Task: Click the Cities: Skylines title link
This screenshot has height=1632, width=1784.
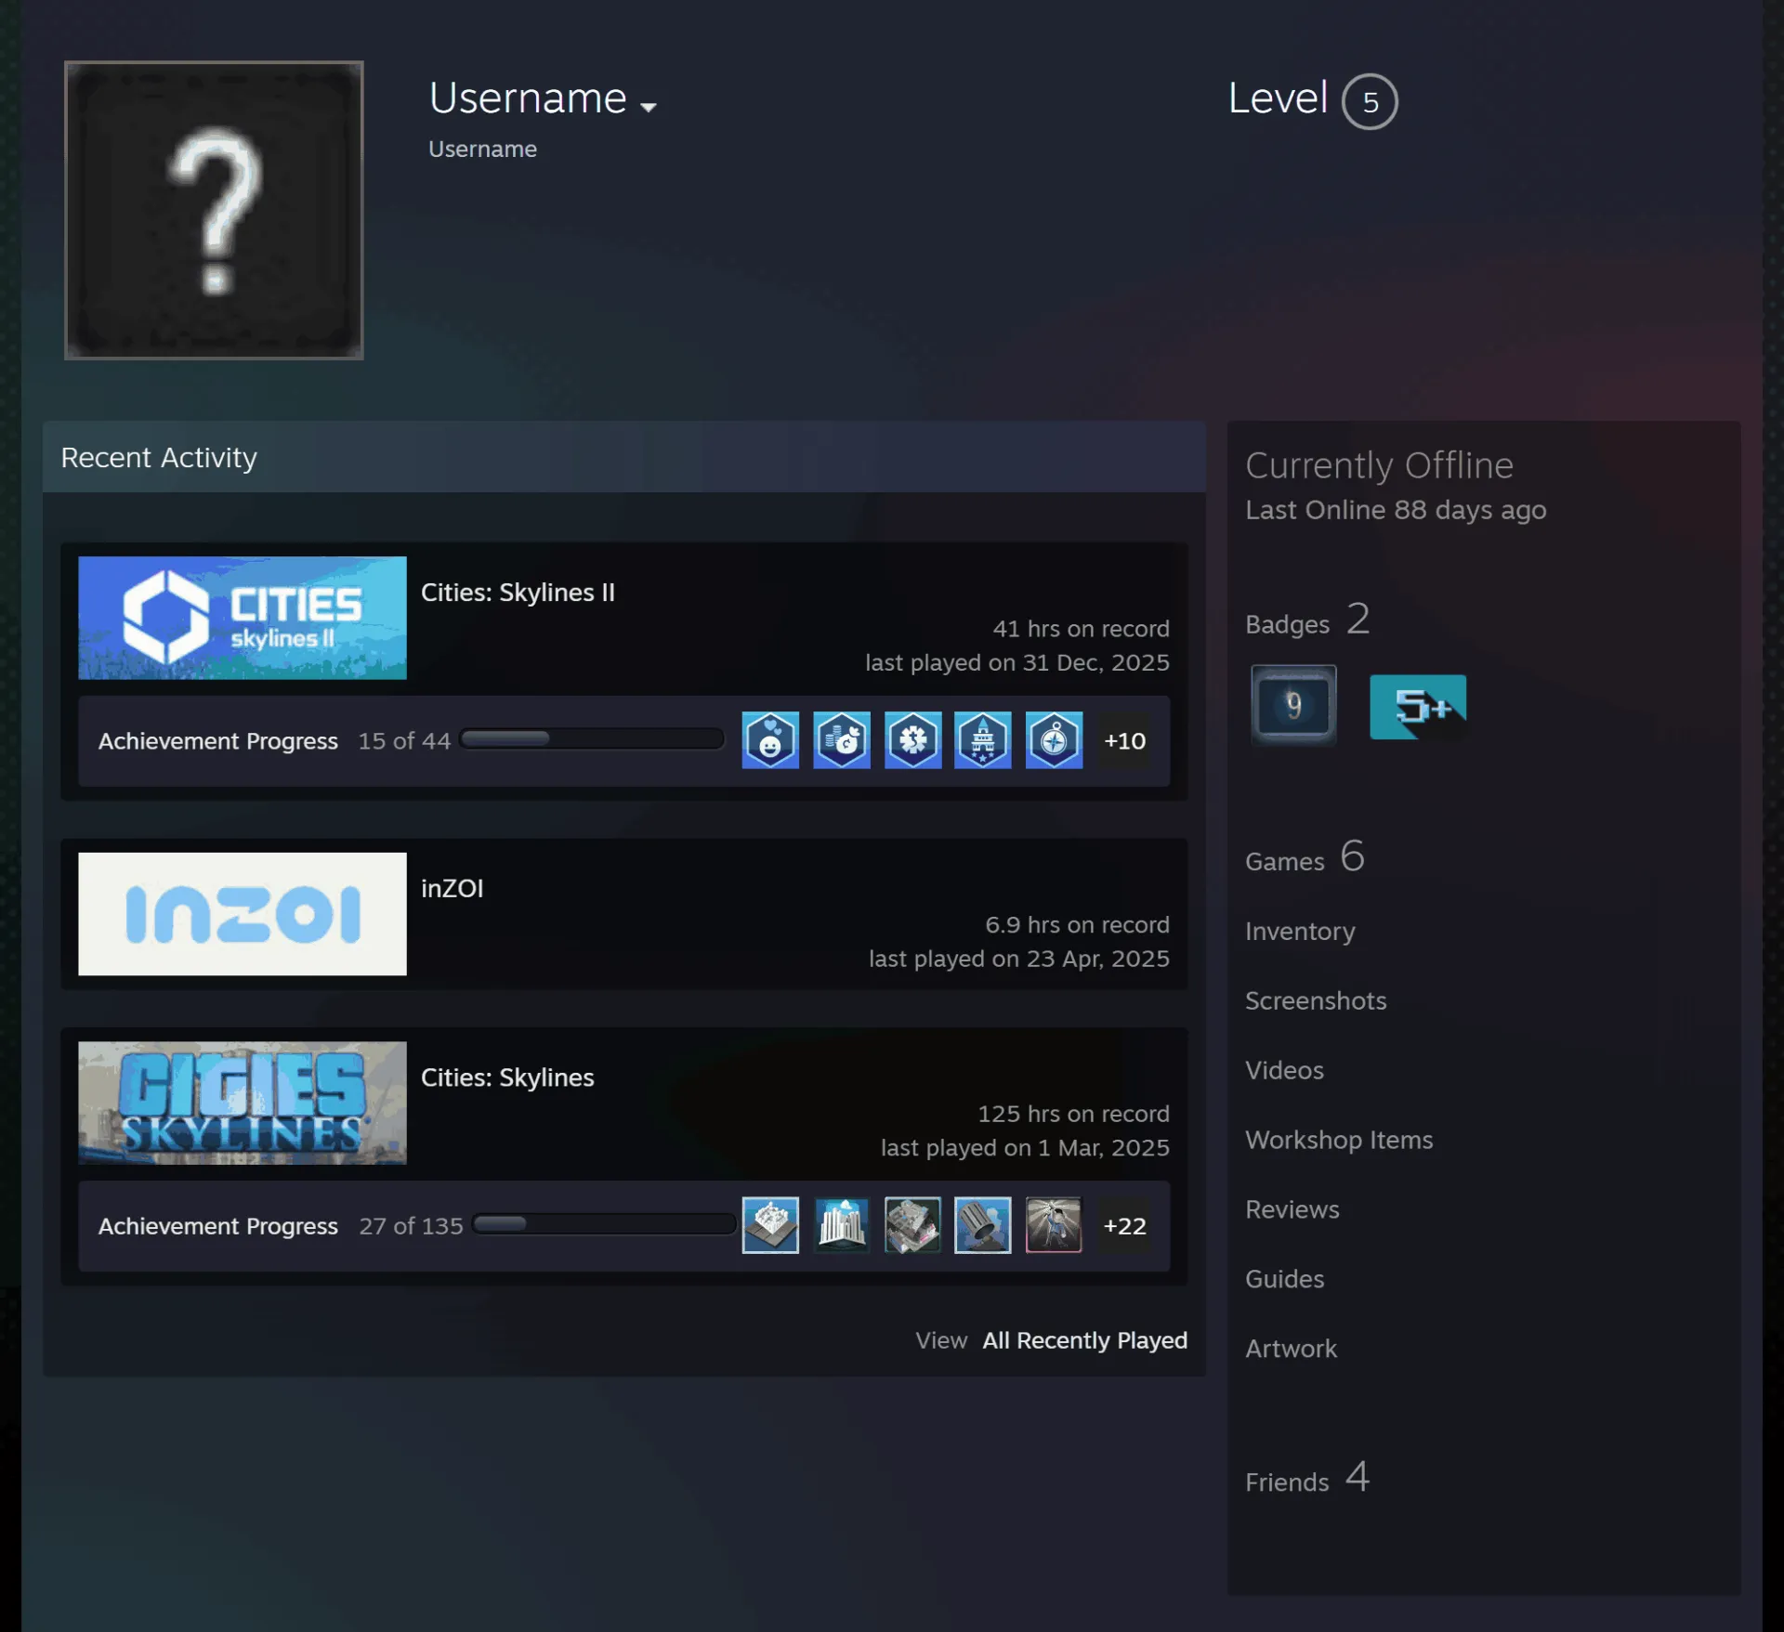Action: (507, 1077)
